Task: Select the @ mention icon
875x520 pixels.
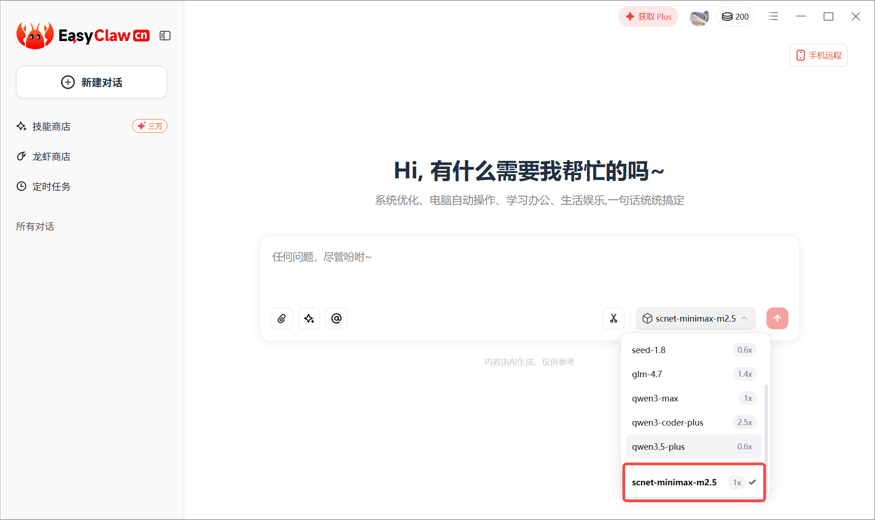Action: (336, 318)
